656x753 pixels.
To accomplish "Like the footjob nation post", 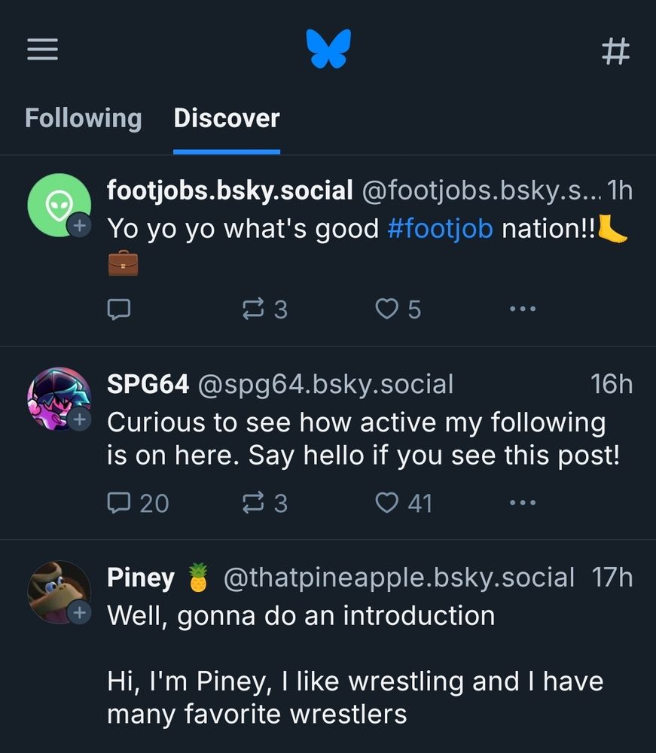I will (x=398, y=309).
